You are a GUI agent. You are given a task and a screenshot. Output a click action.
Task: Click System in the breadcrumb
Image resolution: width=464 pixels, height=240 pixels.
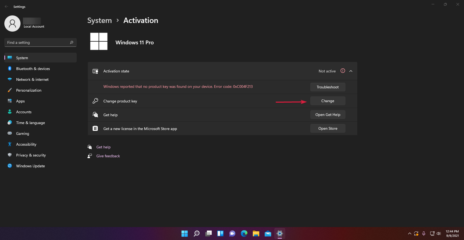click(99, 21)
